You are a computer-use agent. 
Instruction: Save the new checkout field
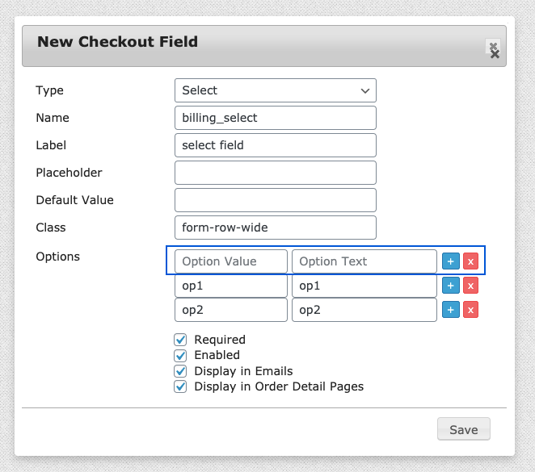pyautogui.click(x=464, y=429)
